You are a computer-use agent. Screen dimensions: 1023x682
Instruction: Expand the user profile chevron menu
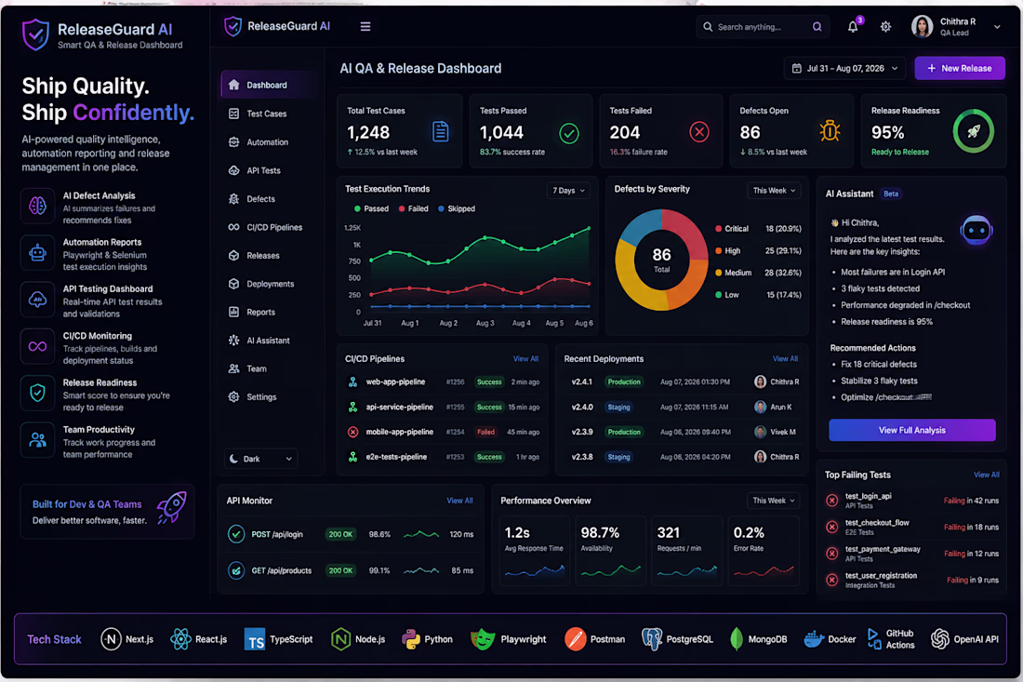coord(997,27)
